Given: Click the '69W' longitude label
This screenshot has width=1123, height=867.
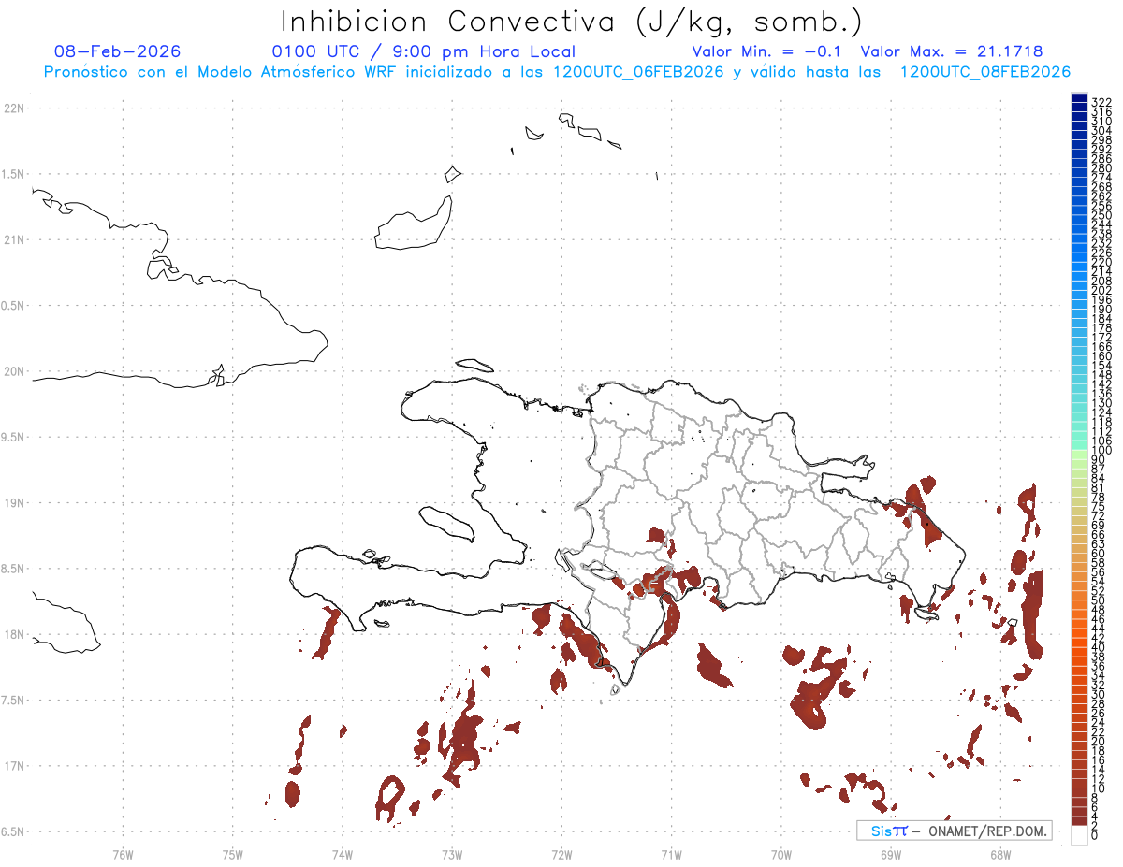Looking at the screenshot, I should pyautogui.click(x=891, y=854).
